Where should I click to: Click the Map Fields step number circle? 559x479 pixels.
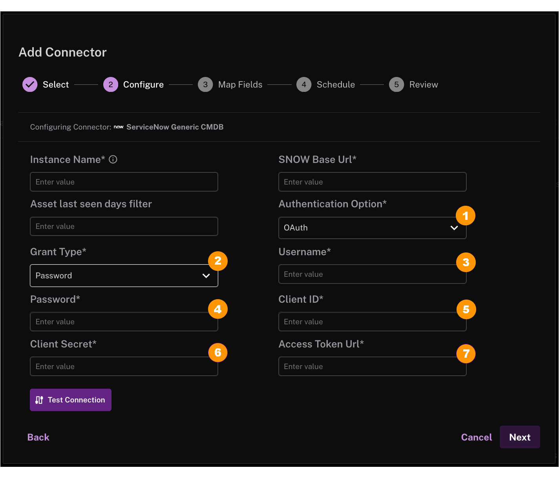205,84
